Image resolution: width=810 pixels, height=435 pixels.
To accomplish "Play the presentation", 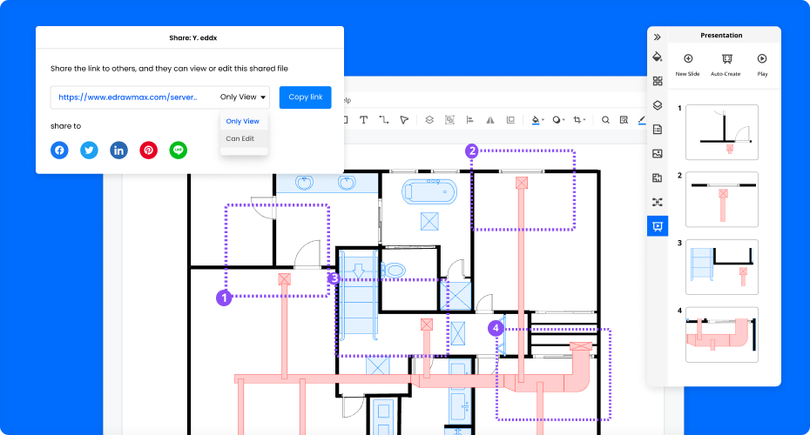I will [762, 64].
